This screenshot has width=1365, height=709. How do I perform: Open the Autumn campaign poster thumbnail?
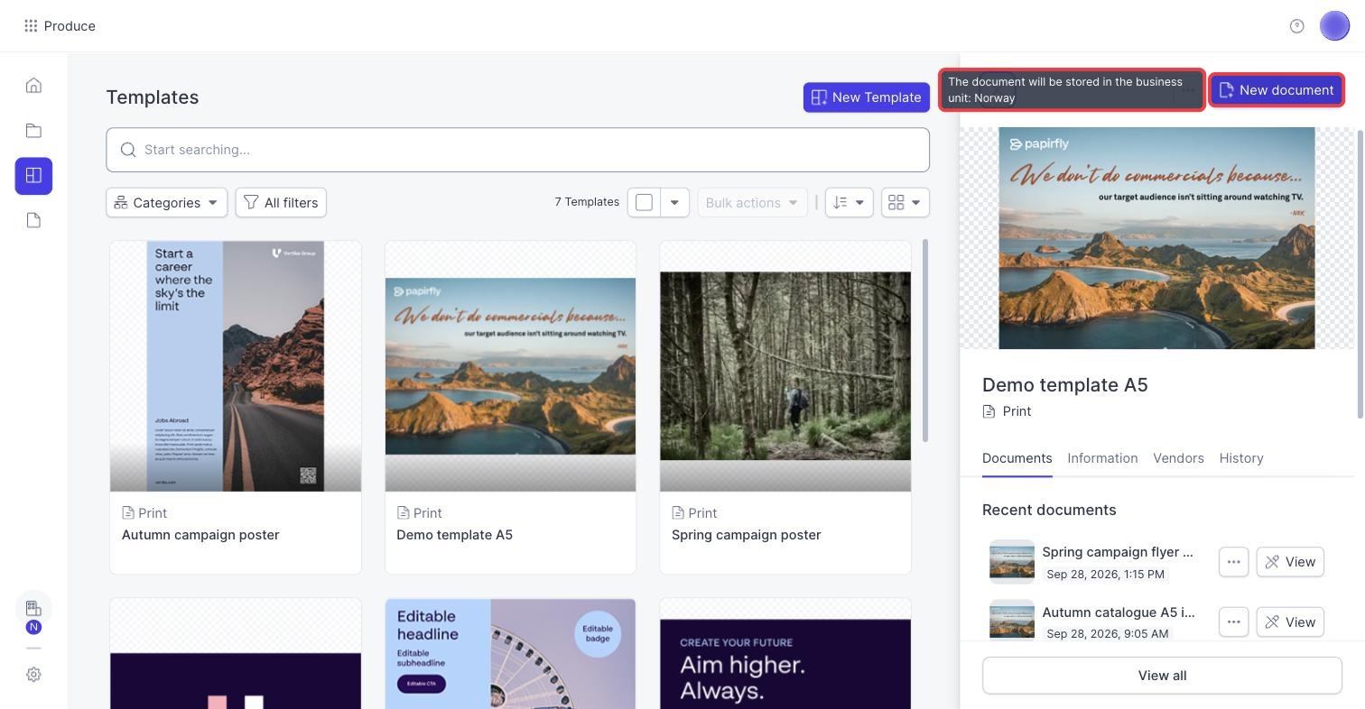click(x=236, y=366)
